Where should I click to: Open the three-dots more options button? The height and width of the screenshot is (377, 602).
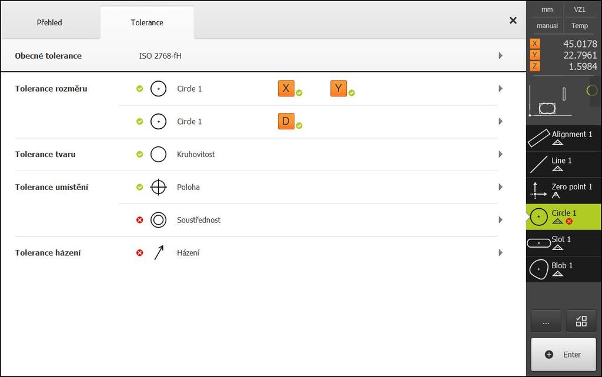[x=546, y=321]
